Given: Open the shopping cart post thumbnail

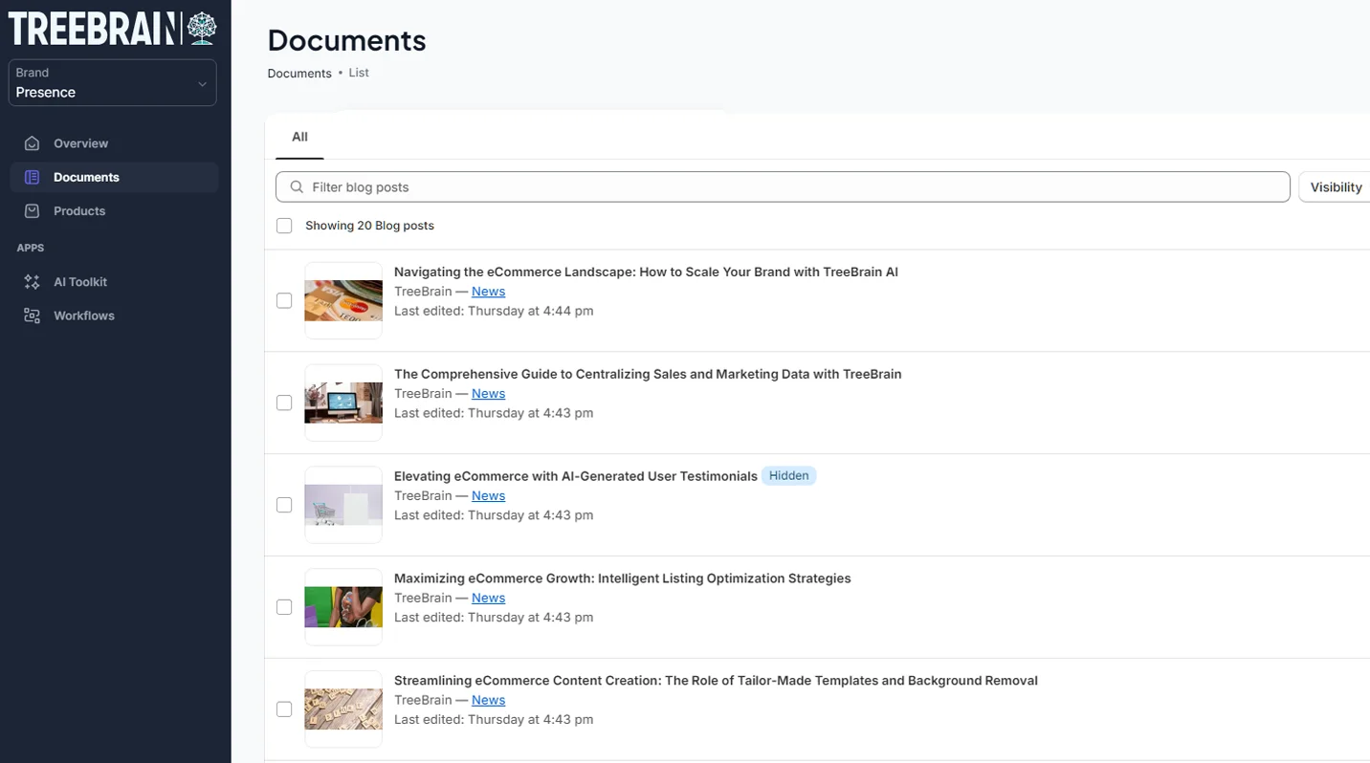Looking at the screenshot, I should [342, 504].
